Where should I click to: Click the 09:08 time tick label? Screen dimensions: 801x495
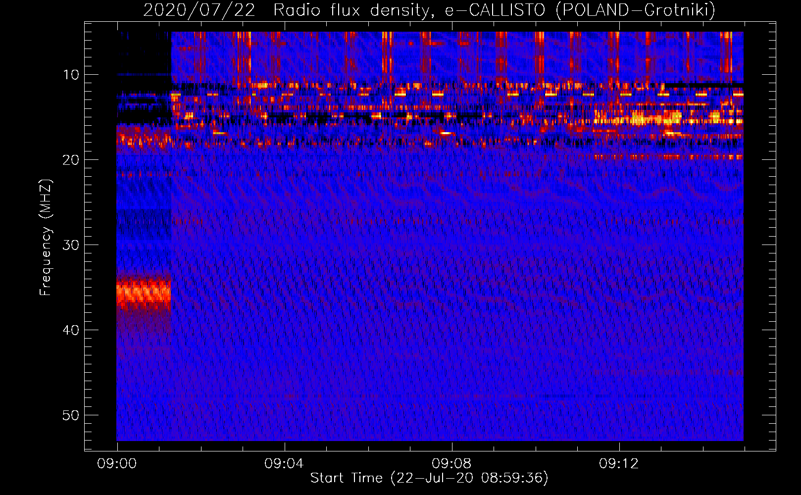coord(451,464)
